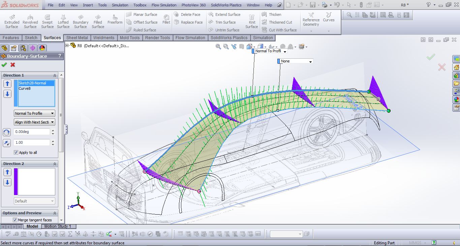
Task: Cancel the Boundary-Surface with red X
Action: [x=13, y=65]
